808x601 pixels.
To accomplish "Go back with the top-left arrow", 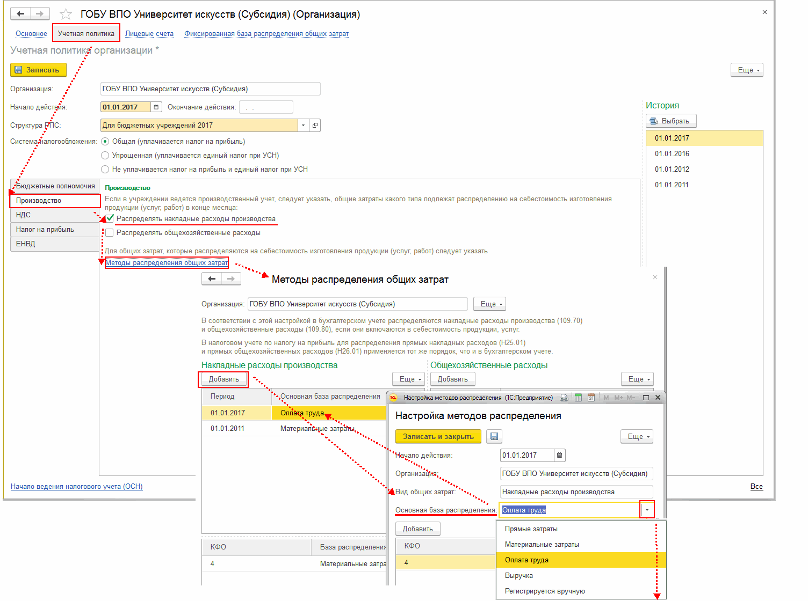I will point(20,13).
